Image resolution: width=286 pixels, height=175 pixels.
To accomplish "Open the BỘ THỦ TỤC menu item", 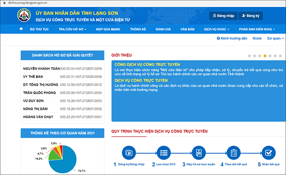I will point(40,29).
